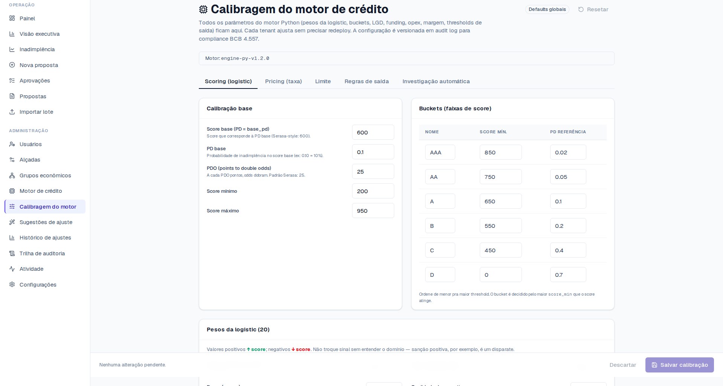The image size is (723, 386).
Task: Click the reset arrow icon beside Resetar
Action: coord(581,9)
